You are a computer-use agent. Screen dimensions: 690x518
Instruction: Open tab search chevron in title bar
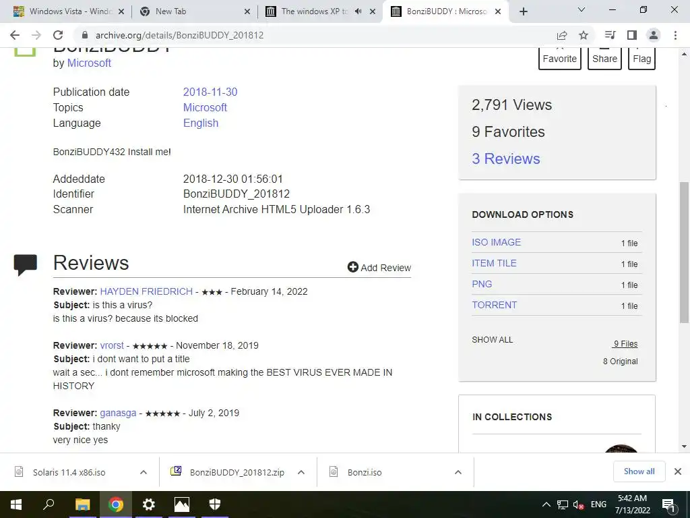coord(582,9)
